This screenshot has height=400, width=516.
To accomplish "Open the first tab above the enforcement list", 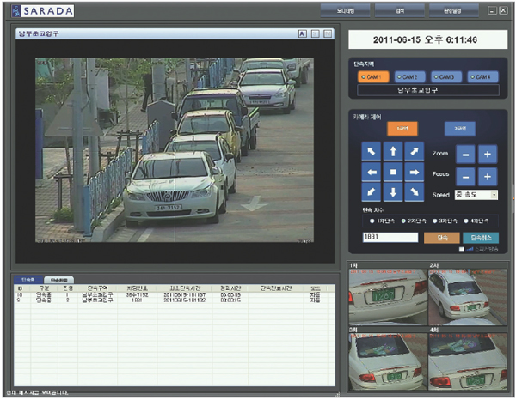I will click(x=28, y=279).
